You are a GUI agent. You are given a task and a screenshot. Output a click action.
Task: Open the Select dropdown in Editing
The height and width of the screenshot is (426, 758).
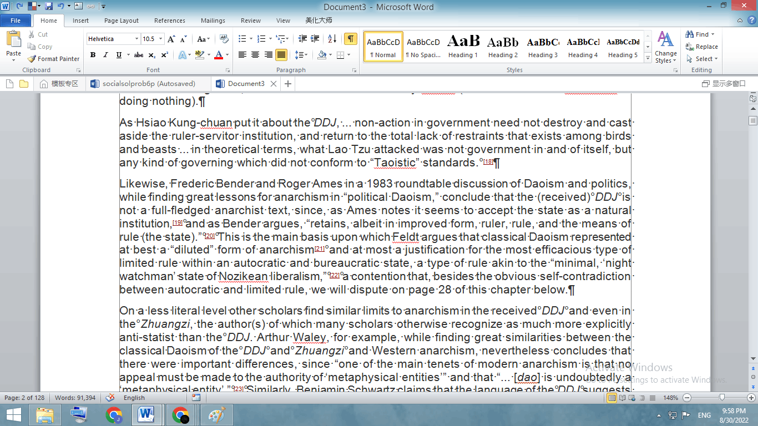tap(701, 59)
